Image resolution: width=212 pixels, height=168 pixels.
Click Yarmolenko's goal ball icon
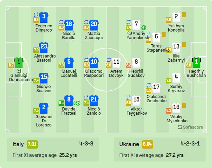click(143, 28)
